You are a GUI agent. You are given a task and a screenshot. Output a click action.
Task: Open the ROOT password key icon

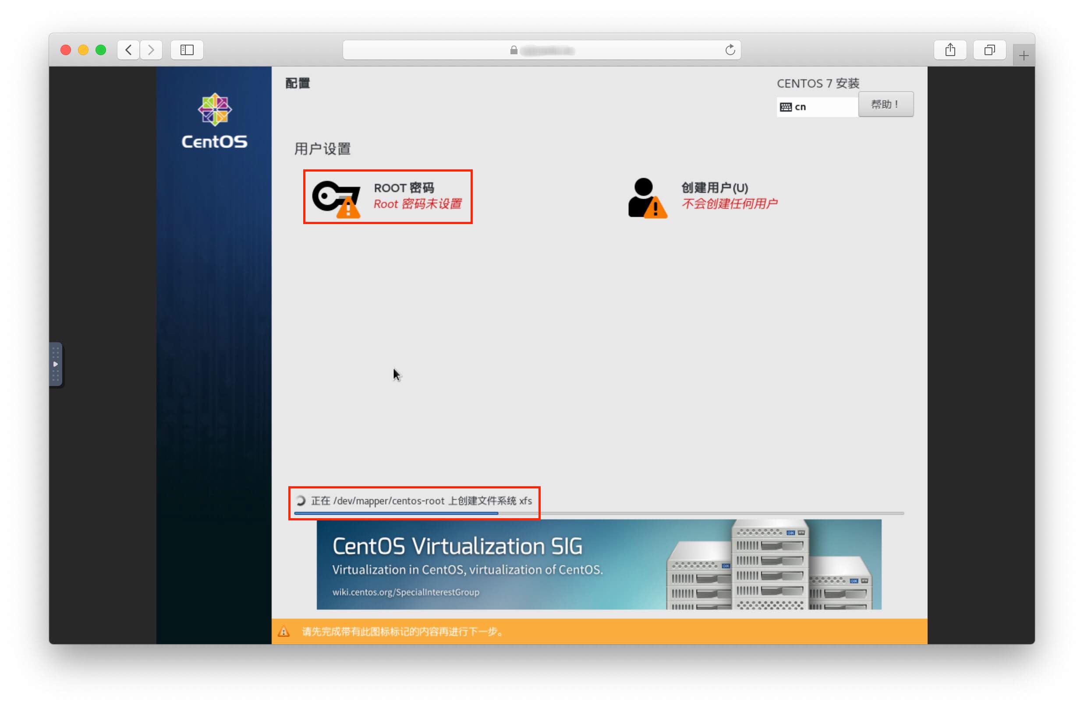pos(336,199)
